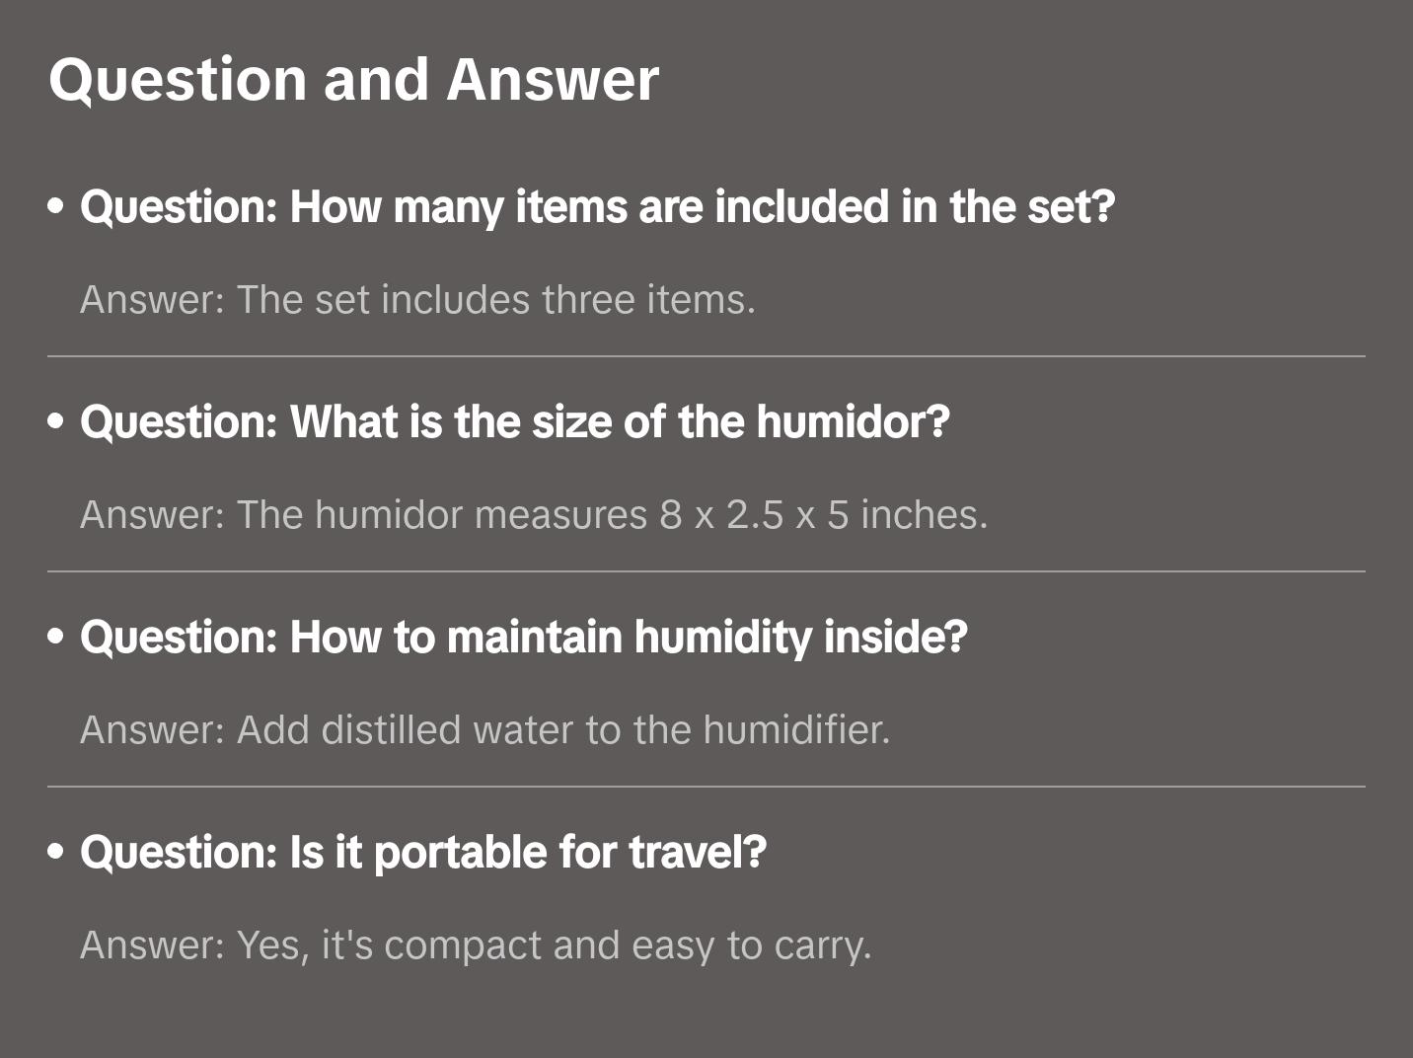Screen dimensions: 1413x1058
Task: Click the bullet beside the maintain humidity question
Action: click(x=56, y=637)
